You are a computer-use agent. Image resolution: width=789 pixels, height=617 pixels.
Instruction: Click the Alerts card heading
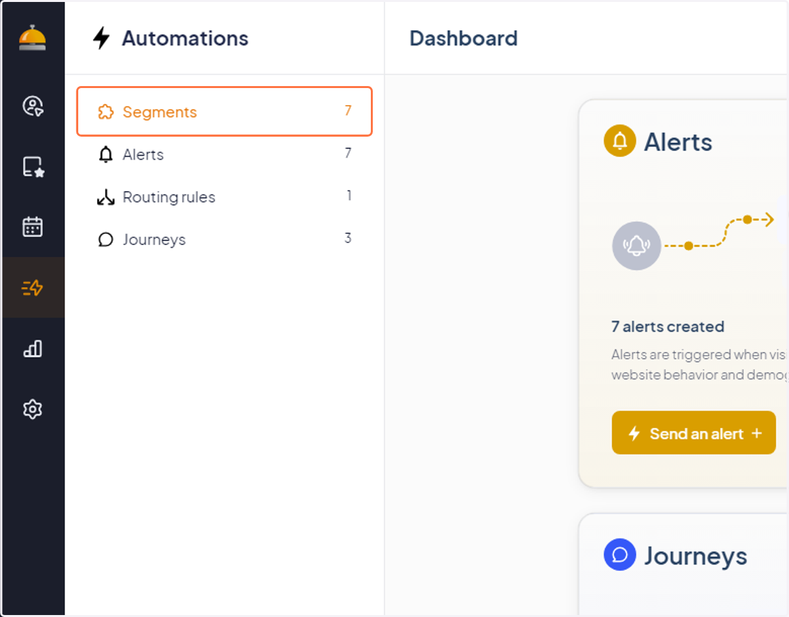(x=678, y=142)
